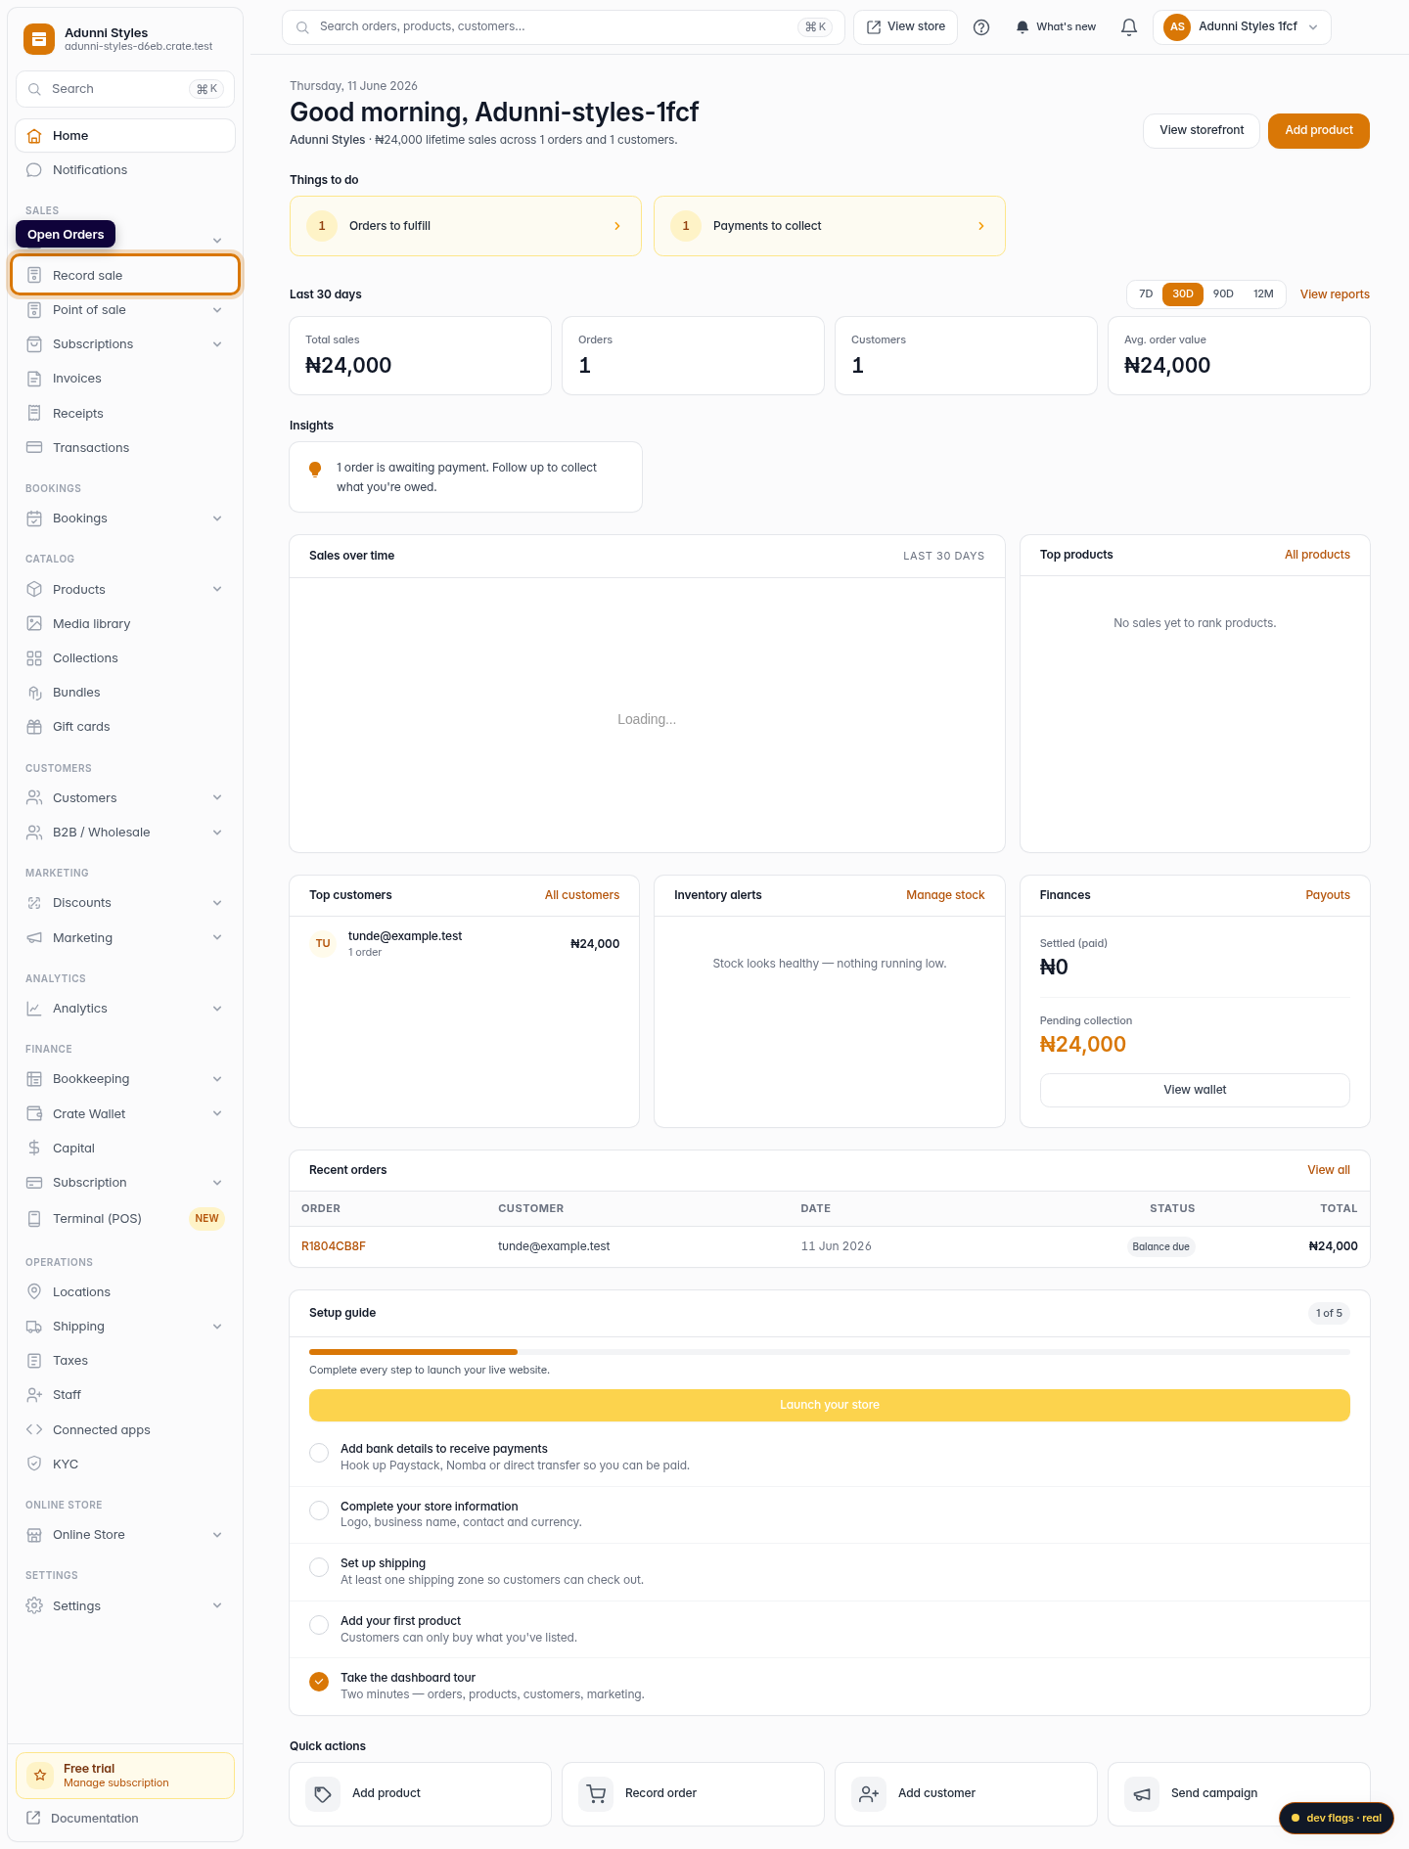Expand the Products menu chevron
This screenshot has width=1409, height=1849.
click(x=217, y=589)
